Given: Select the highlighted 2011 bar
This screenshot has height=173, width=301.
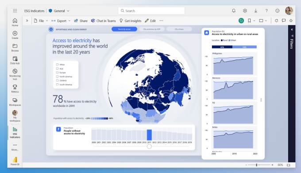Looking at the screenshot, I should [149, 135].
